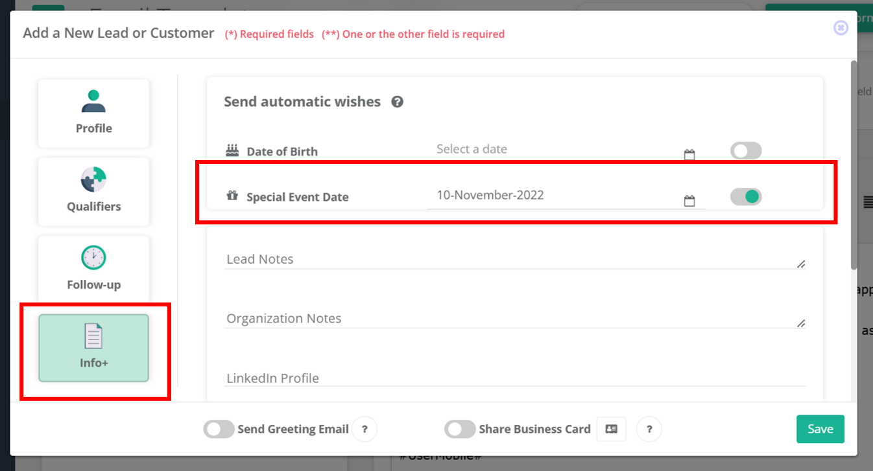Enable the Date of Birth wishes toggle

pyautogui.click(x=745, y=151)
